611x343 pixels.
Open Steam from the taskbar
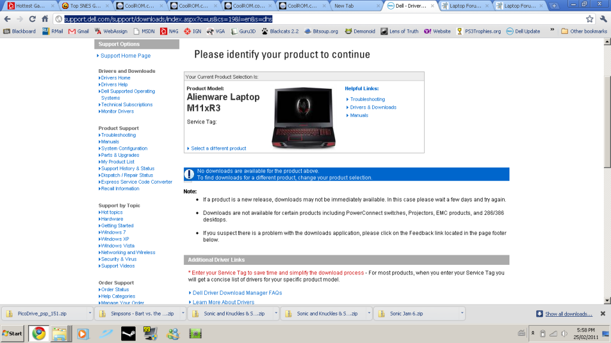[128, 333]
